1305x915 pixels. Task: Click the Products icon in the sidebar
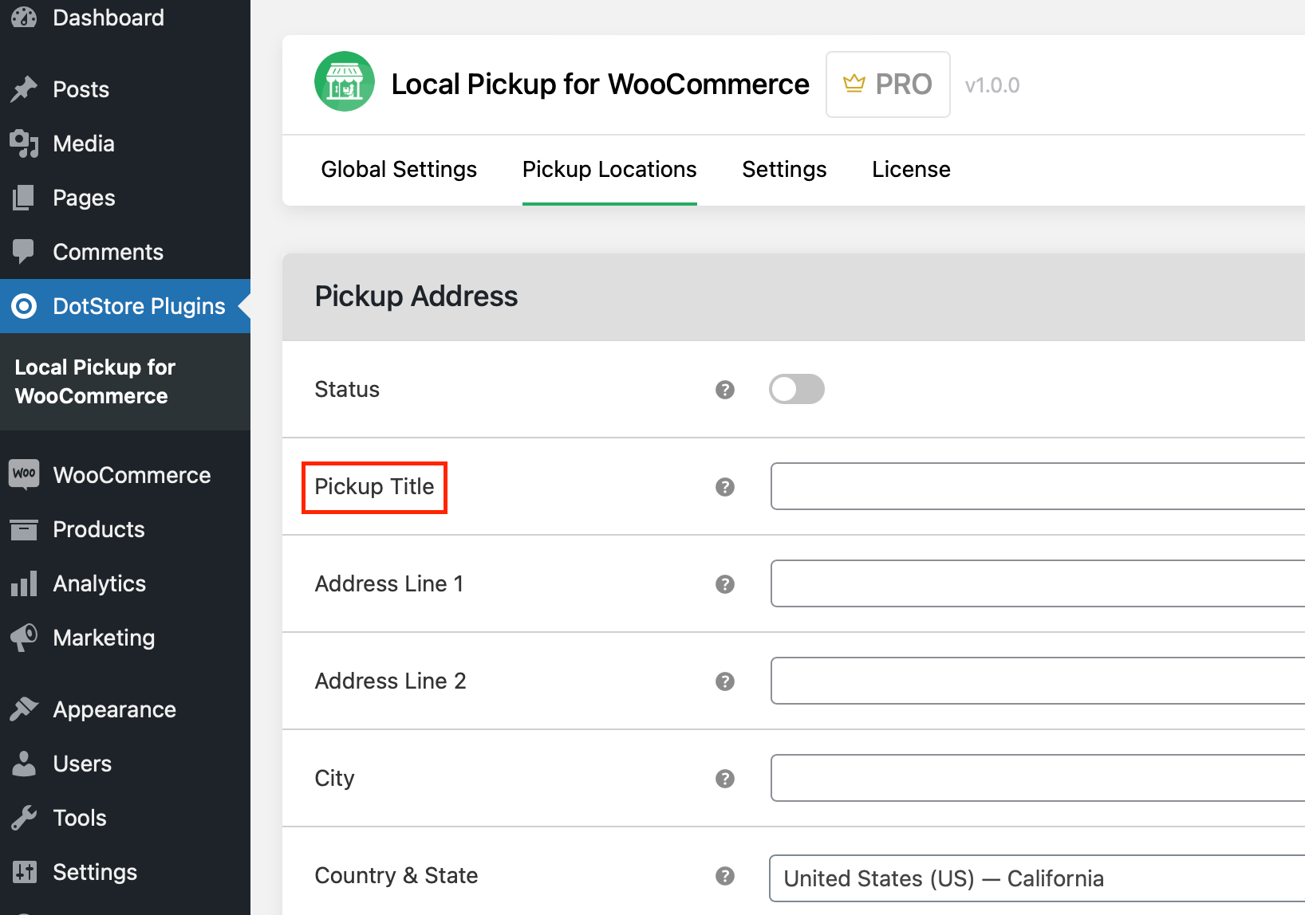(24, 528)
